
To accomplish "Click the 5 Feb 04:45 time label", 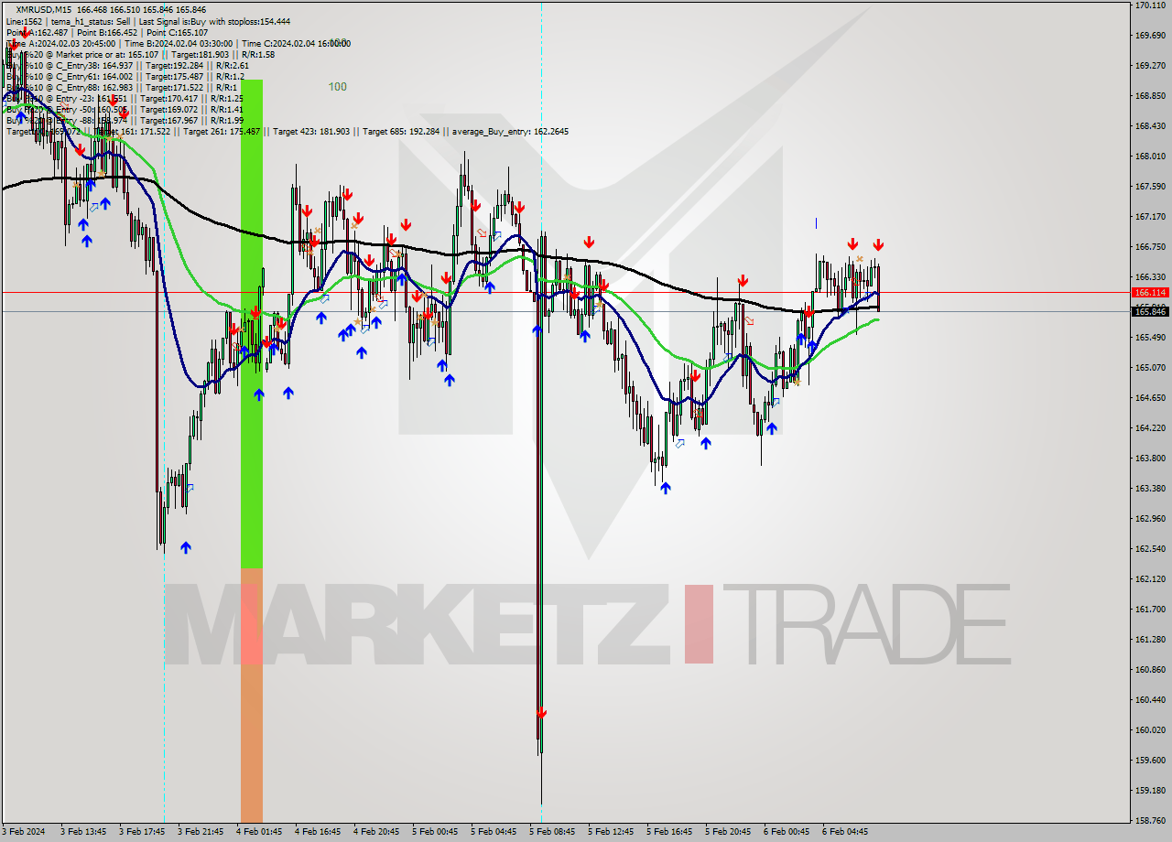I will [494, 832].
